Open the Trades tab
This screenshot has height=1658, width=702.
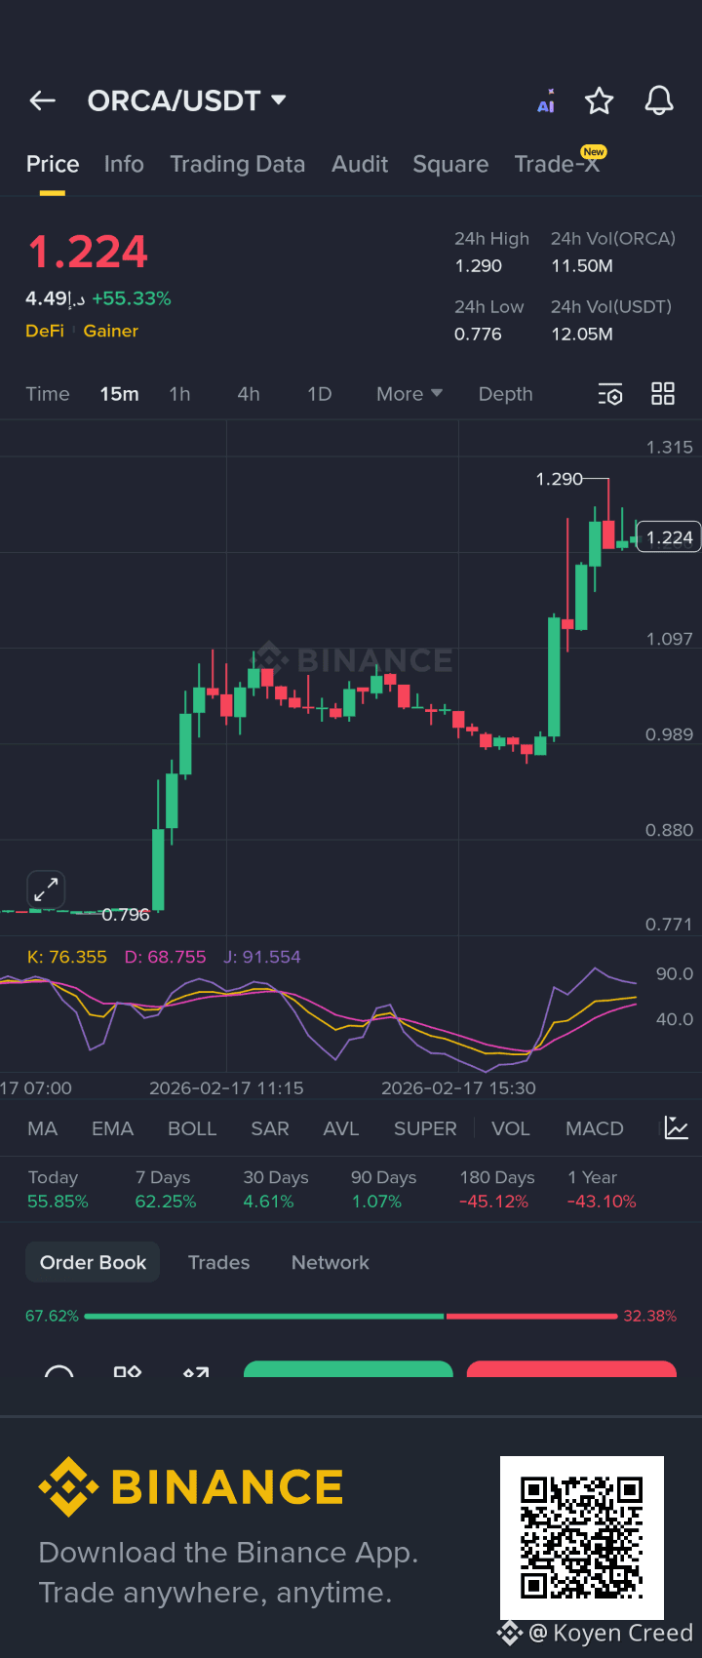[218, 1262]
